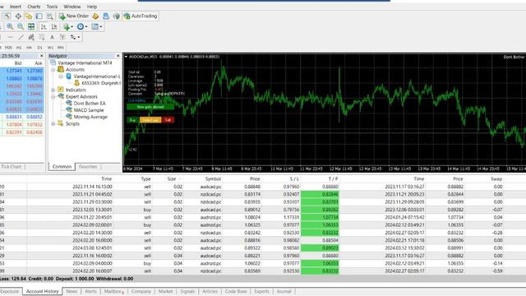526x296 pixels.
Task: Open the Strategy Tester magnifier icon
Action: (x=49, y=16)
